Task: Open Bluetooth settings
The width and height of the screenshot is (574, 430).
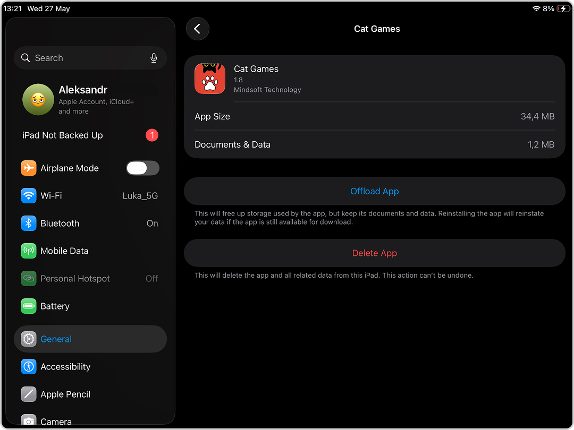Action: (x=90, y=223)
